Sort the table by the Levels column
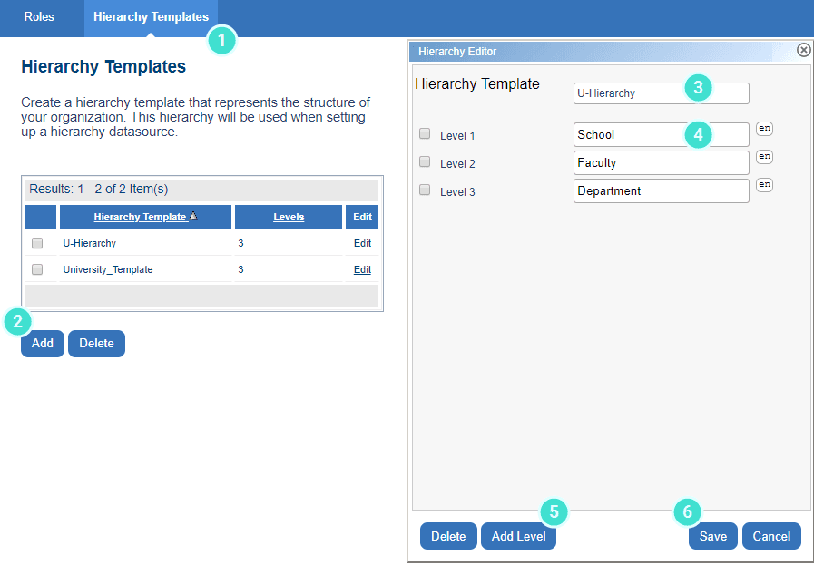814x565 pixels. click(289, 216)
